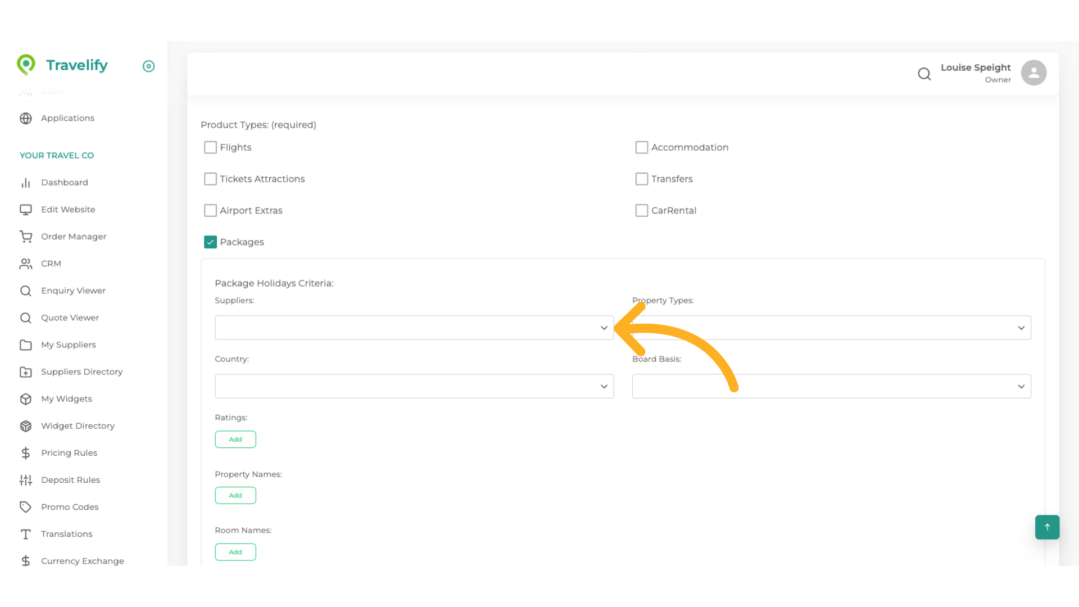
Task: Open the Suppliers dropdown
Action: [x=414, y=328]
